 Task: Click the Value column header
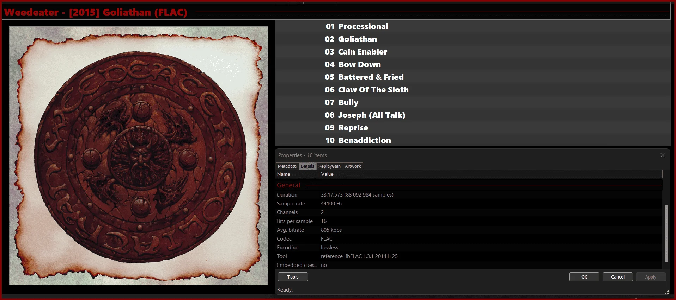(491, 174)
